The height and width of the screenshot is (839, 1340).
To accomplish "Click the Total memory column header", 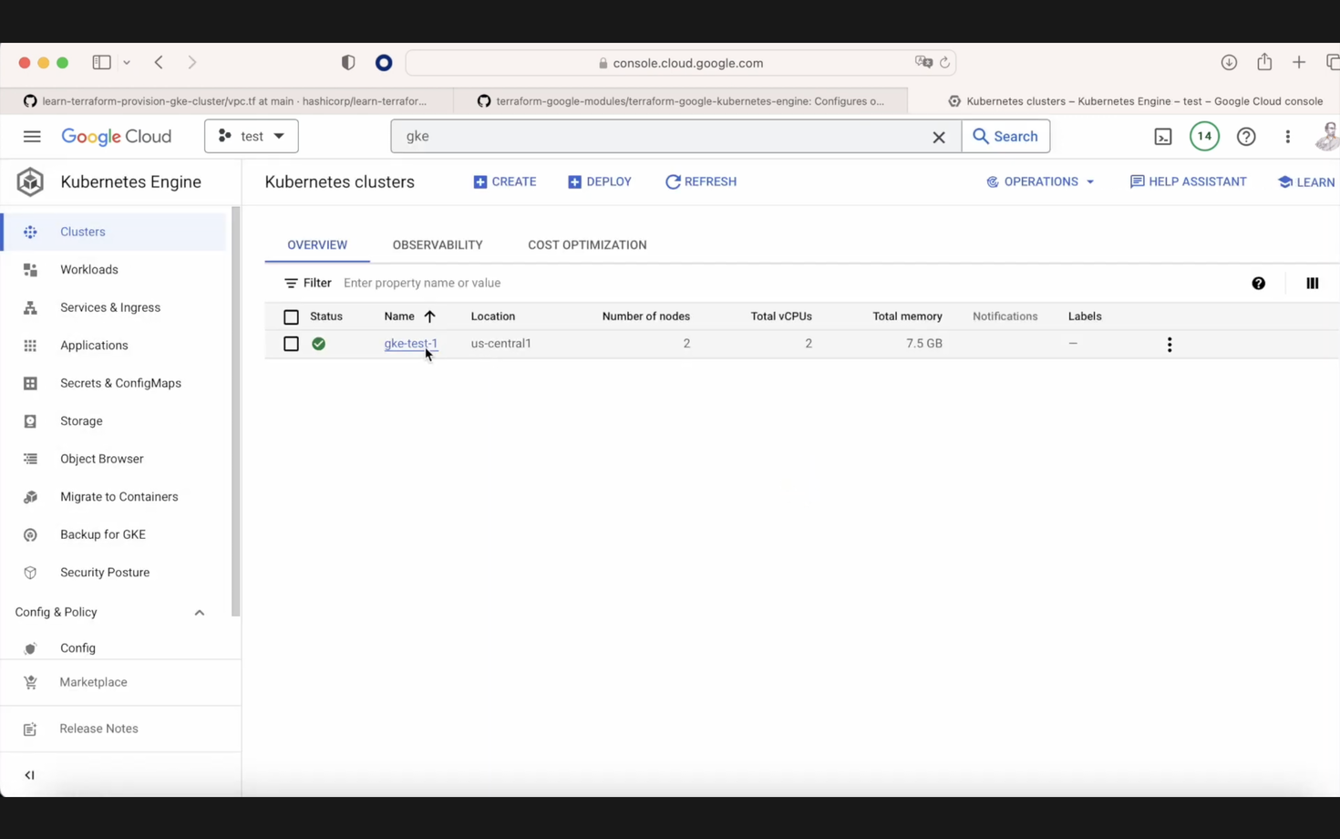I will (x=907, y=316).
